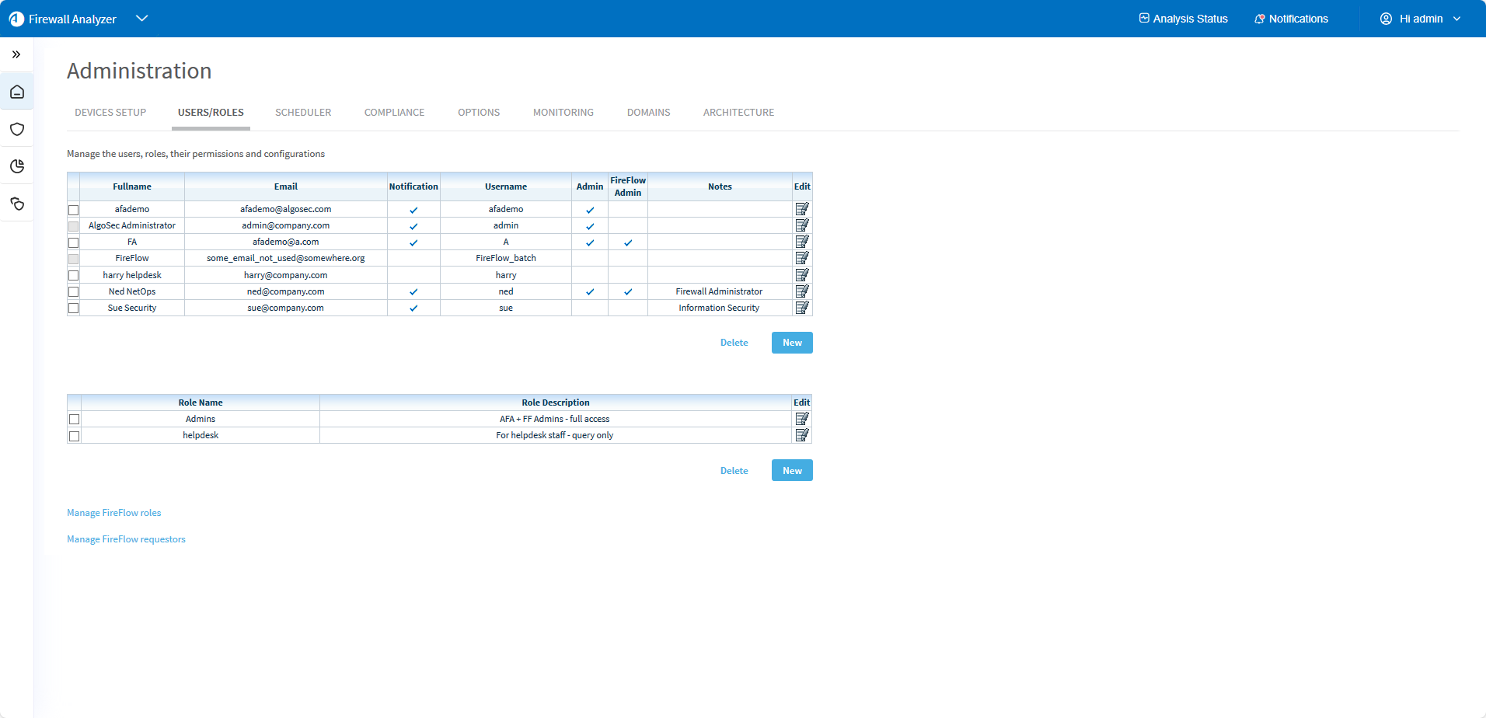Tick the Admins role checkbox
1486x718 pixels.
pyautogui.click(x=75, y=420)
